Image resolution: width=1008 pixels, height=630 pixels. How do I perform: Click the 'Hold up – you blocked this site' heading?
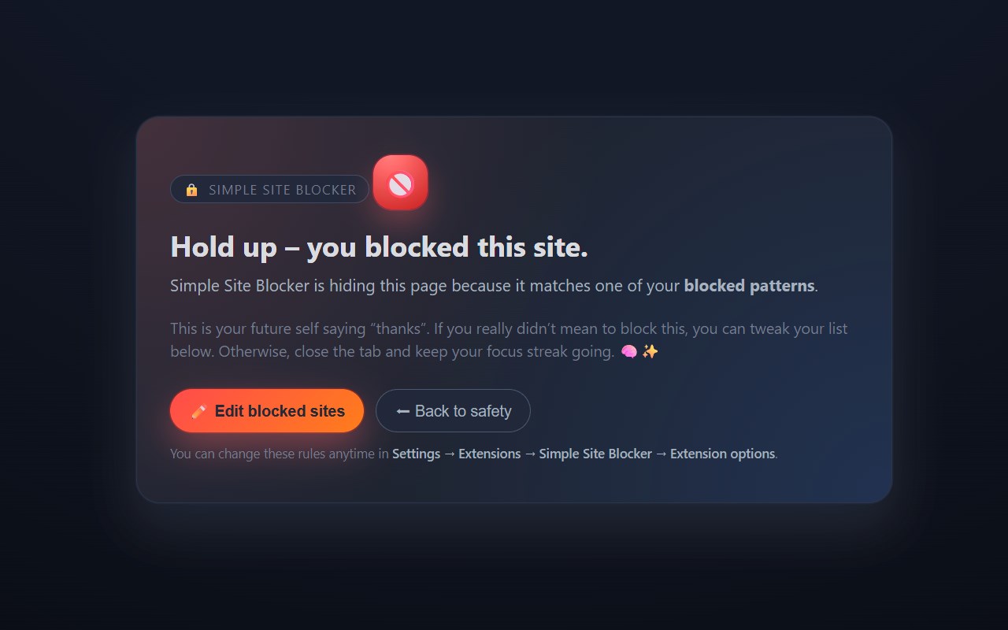tap(379, 247)
